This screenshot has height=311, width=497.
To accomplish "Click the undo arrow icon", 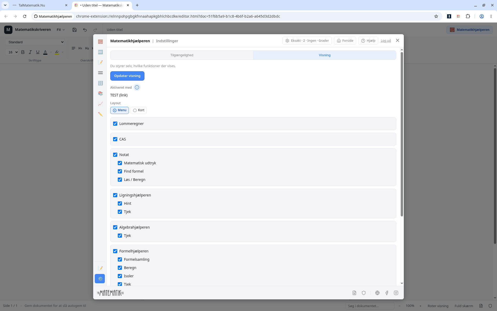I will tap(85, 30).
